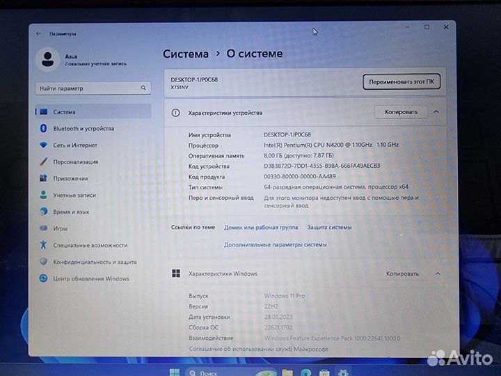Open Start menu from taskbar
Screen dimensions: 501x376
coord(175,372)
